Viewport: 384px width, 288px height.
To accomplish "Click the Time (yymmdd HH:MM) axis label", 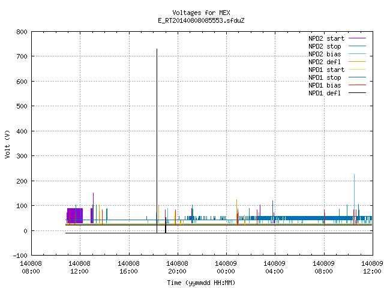I will point(201,283).
